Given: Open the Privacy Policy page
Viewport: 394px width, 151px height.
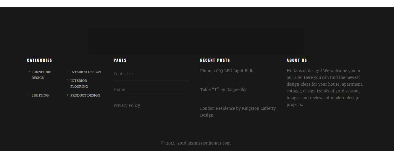Looking at the screenshot, I should [x=127, y=105].
